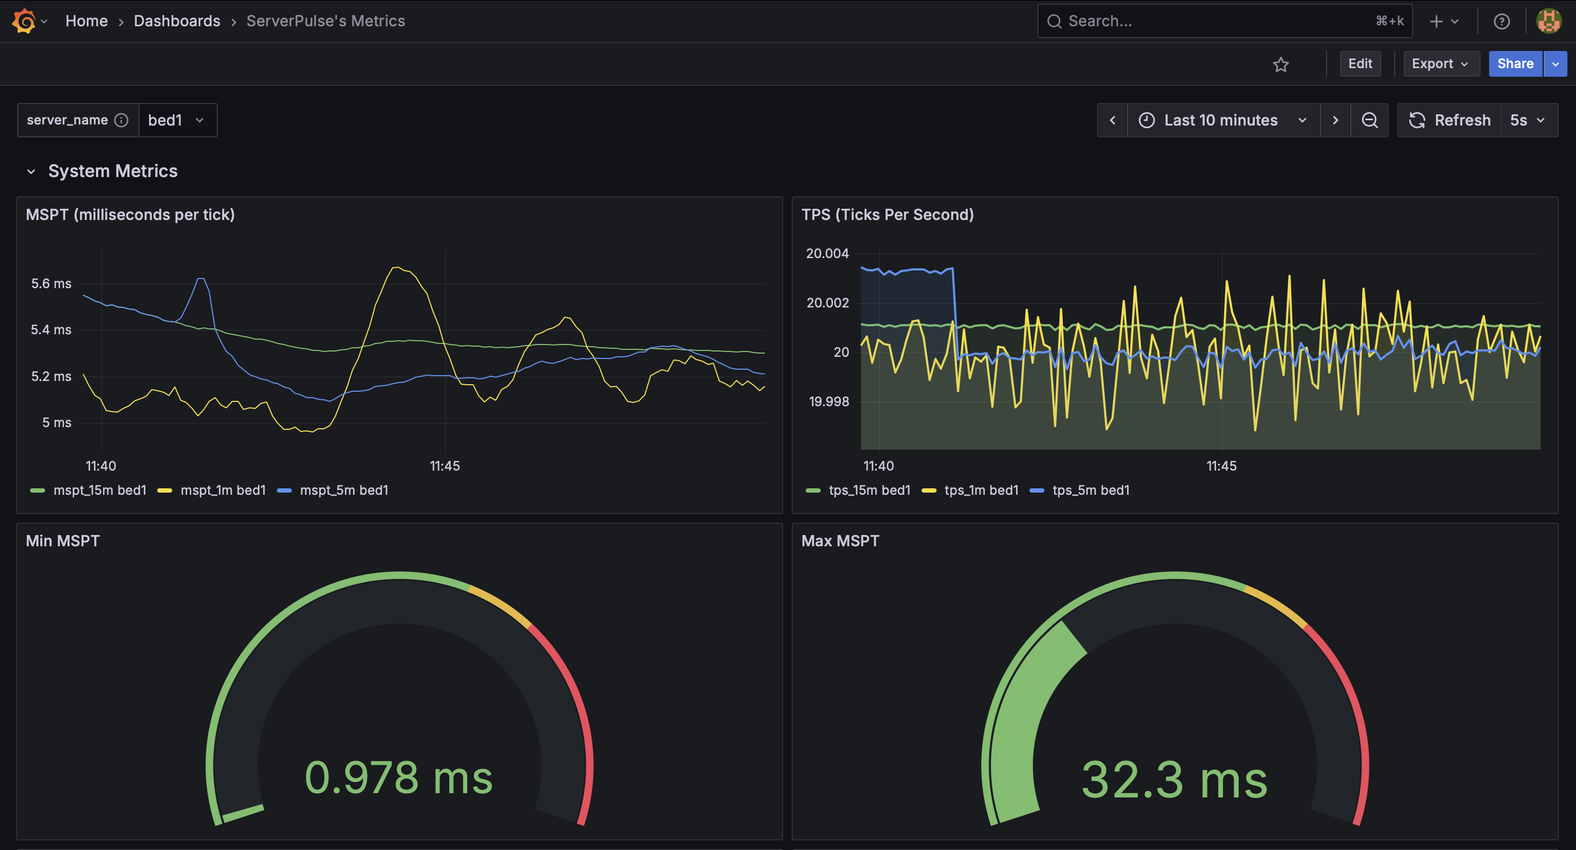Click the blue Share button
1576x850 pixels.
[1515, 64]
